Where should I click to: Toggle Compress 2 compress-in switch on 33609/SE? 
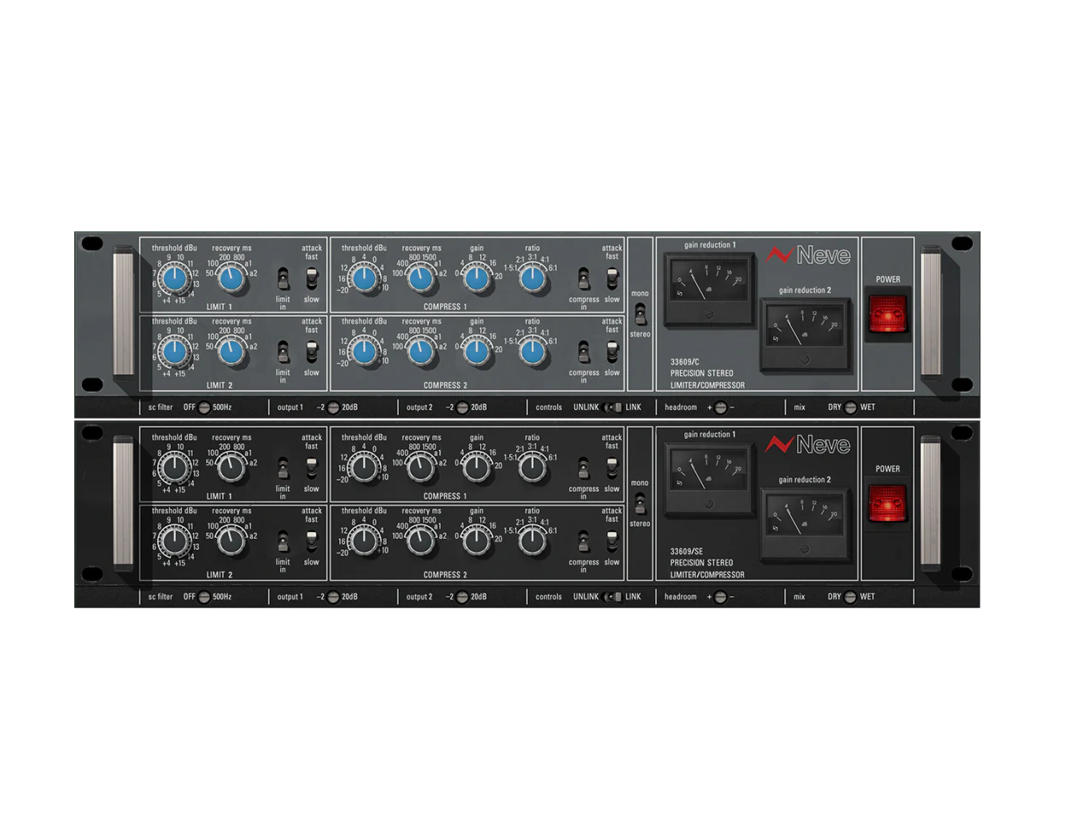pyautogui.click(x=583, y=541)
